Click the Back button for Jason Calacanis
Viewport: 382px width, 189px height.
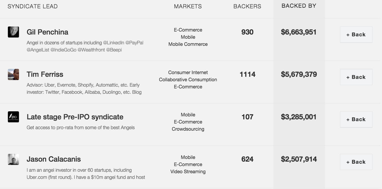(x=356, y=162)
